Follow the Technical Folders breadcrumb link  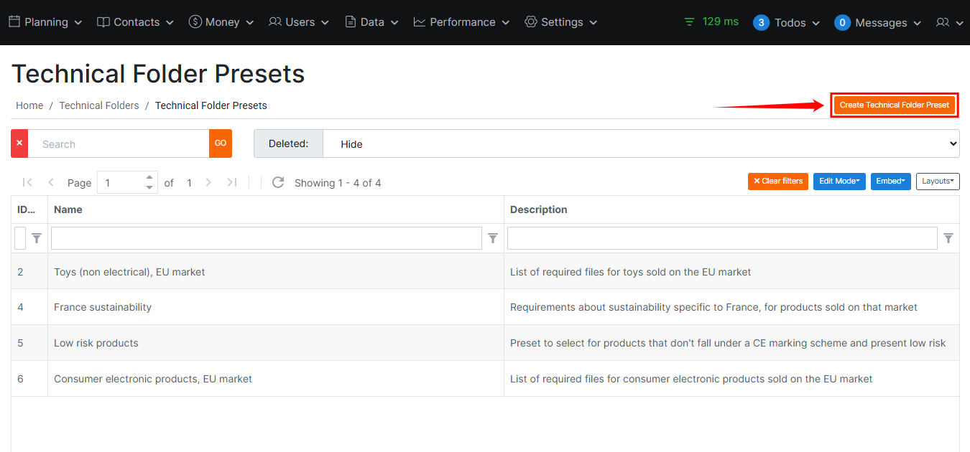point(99,105)
